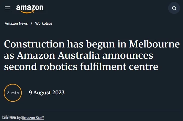Click the Written by label

(12, 118)
